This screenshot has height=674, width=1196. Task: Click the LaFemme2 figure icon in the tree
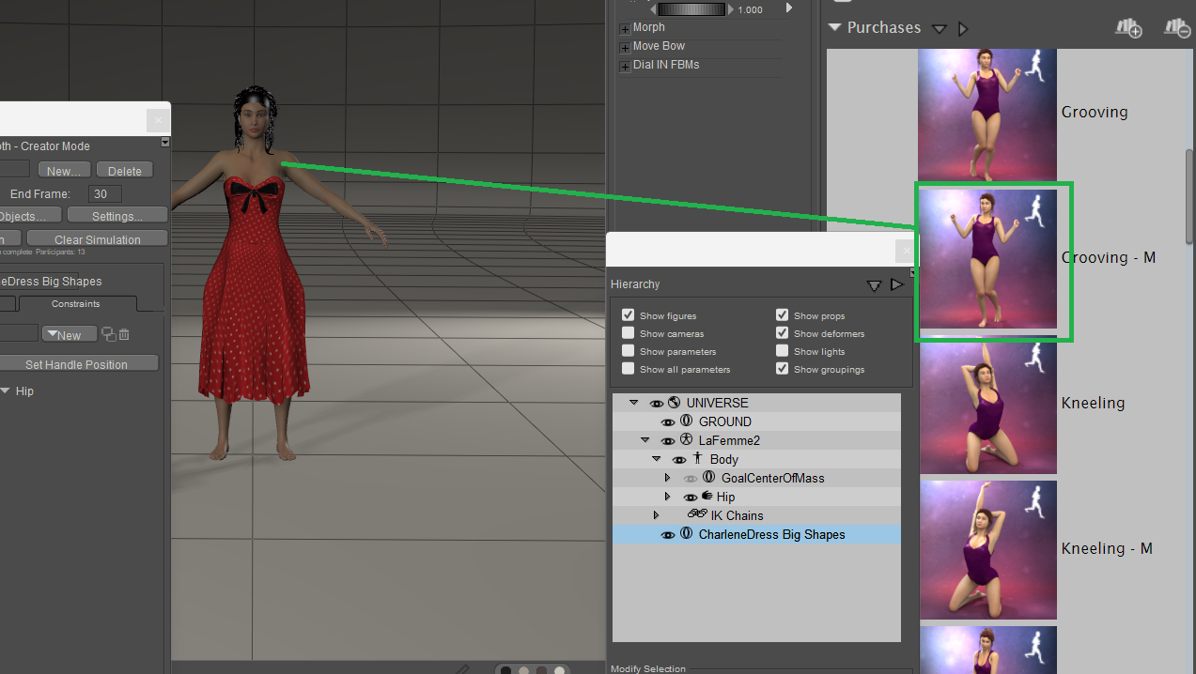point(686,440)
